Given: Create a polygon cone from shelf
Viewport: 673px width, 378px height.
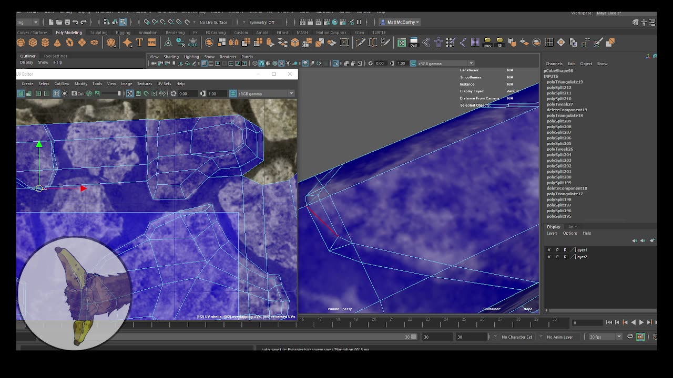Looking at the screenshot, I should coord(57,43).
